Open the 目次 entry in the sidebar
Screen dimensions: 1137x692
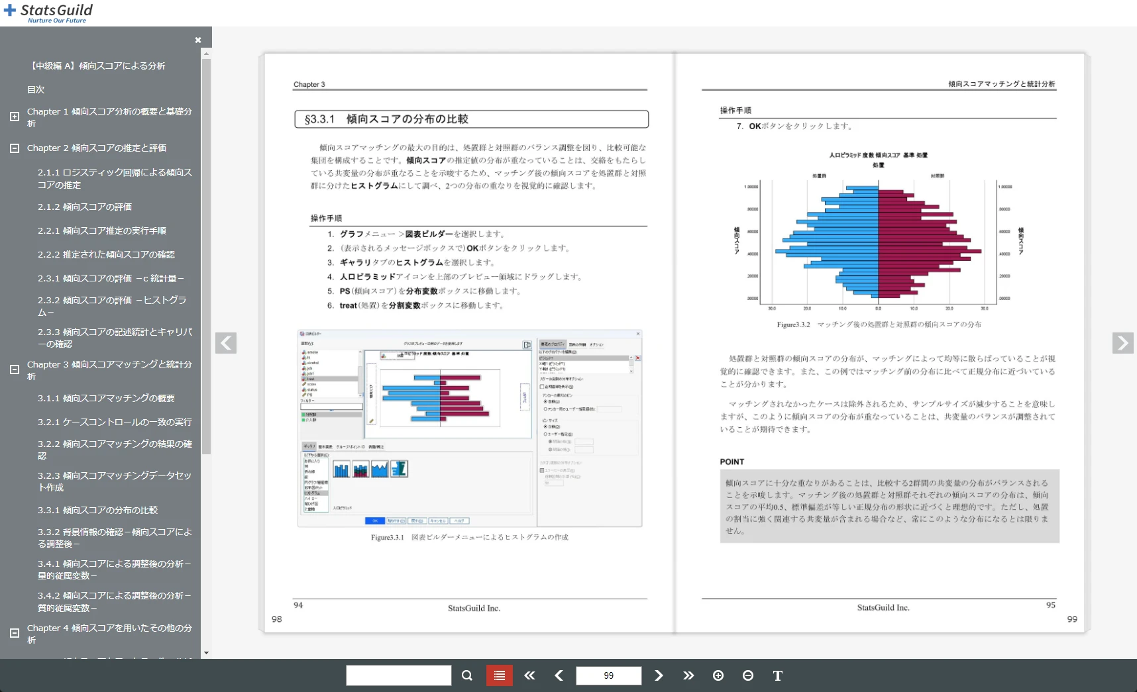[x=36, y=89]
